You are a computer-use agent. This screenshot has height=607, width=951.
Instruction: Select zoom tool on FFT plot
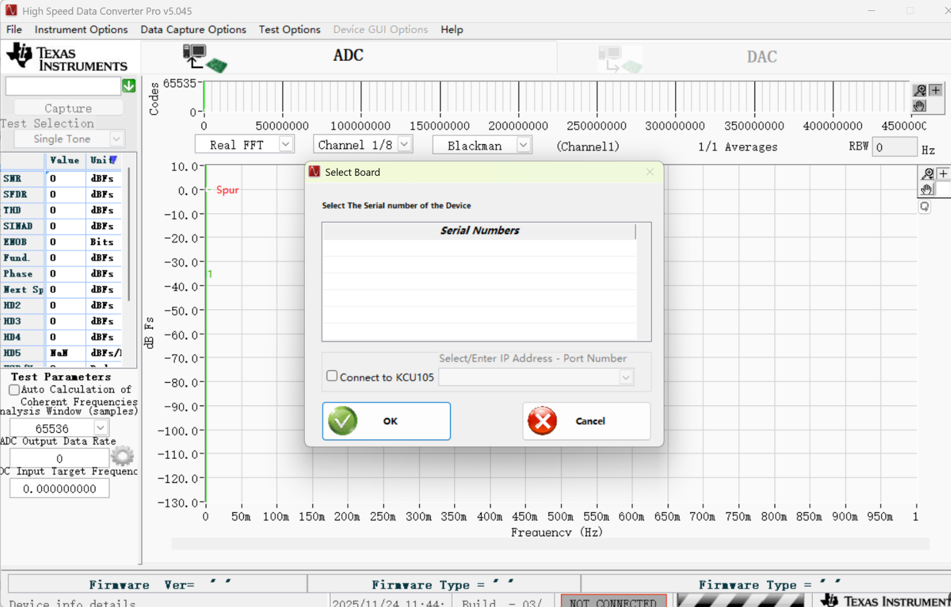point(927,174)
